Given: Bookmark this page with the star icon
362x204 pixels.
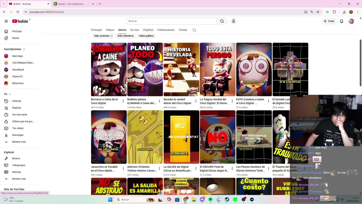Looking at the screenshot, I should tap(318, 12).
